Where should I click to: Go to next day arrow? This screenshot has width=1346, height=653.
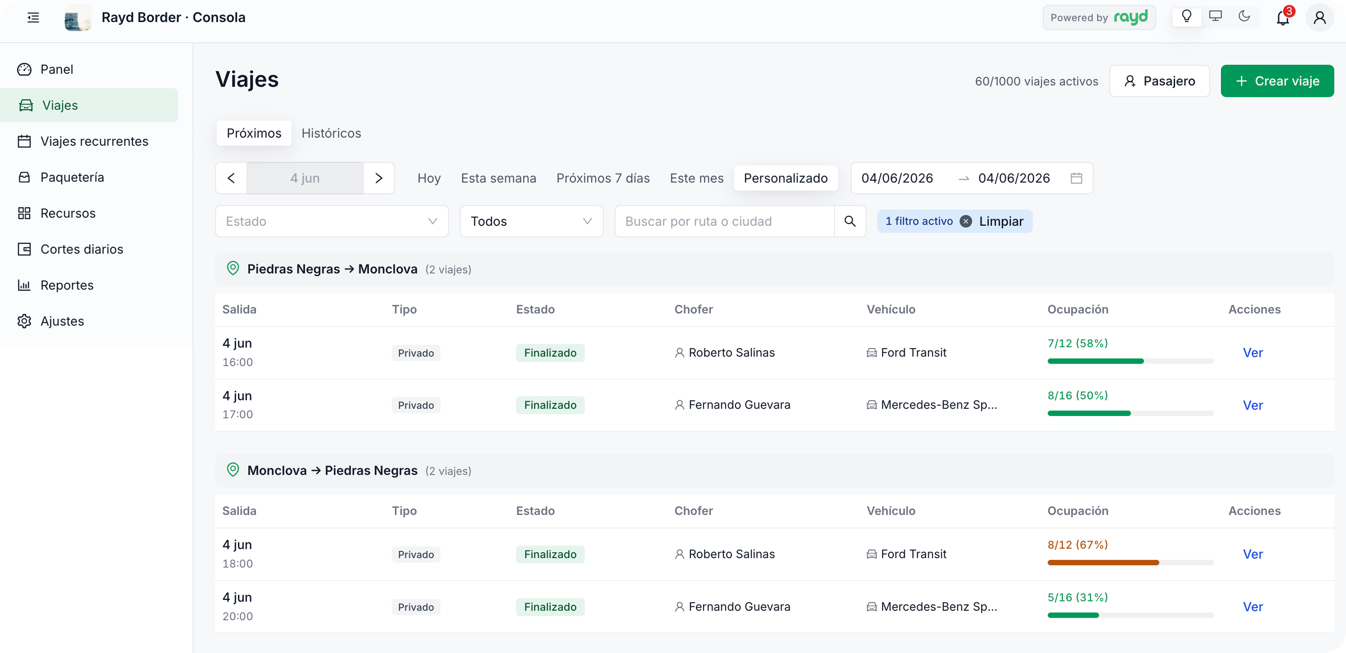379,178
